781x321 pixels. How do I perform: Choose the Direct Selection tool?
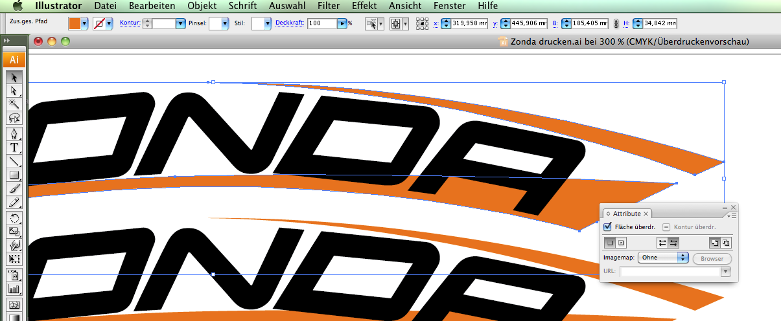(14, 91)
